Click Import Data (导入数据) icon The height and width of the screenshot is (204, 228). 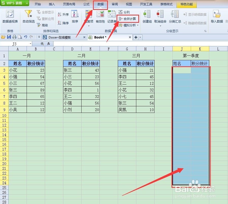(217, 14)
